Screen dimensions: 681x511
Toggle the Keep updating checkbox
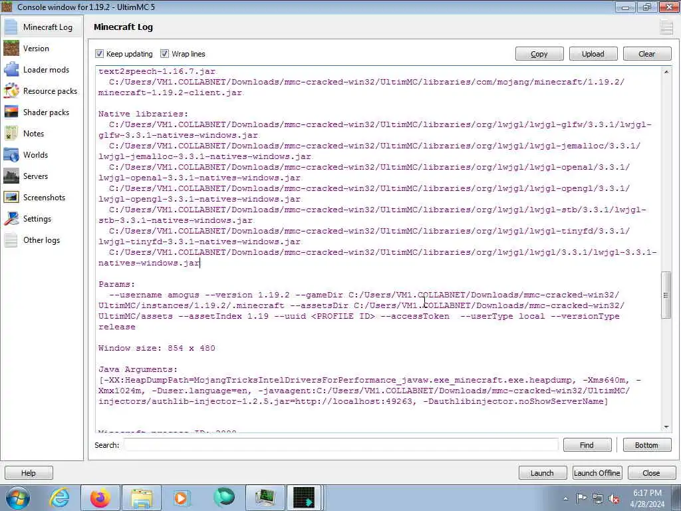pos(100,53)
